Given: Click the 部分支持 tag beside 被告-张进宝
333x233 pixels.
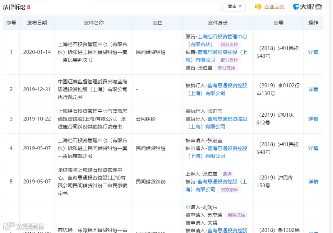Looking at the screenshot, I should click(226, 68).
